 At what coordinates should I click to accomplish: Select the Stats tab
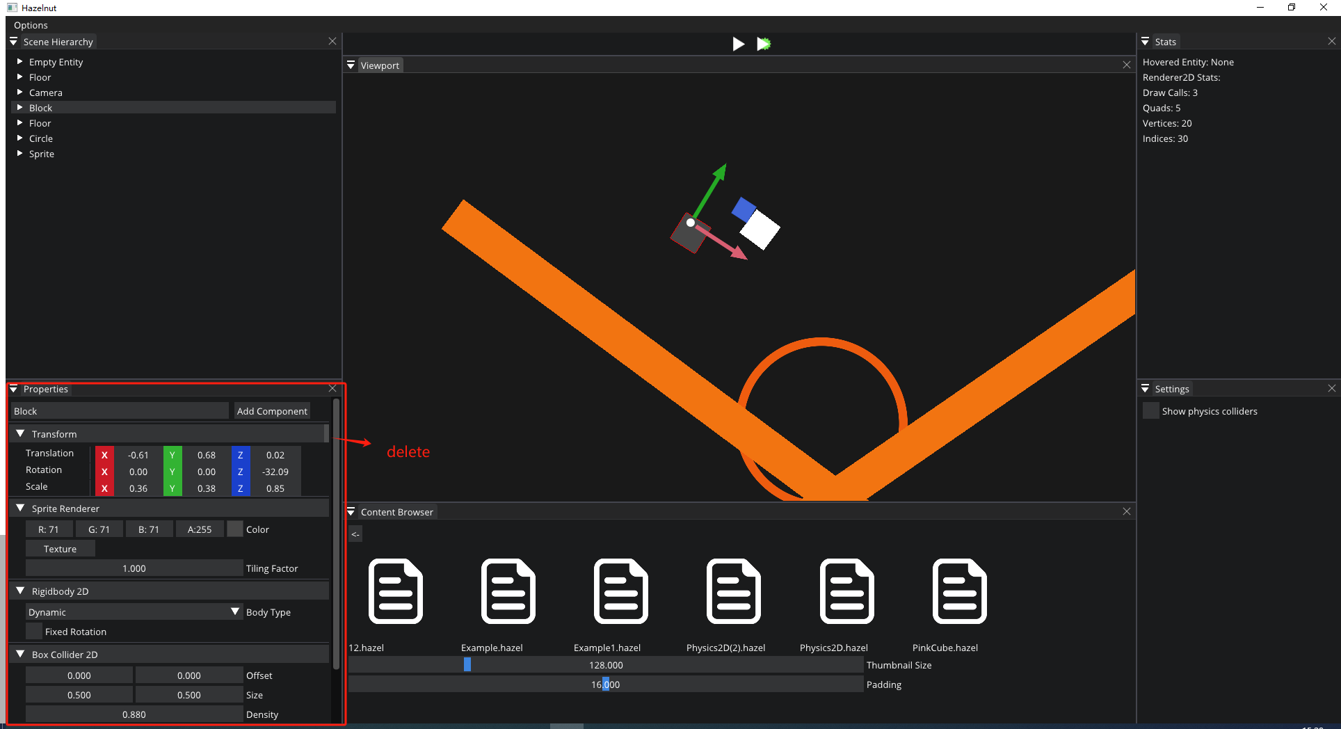pyautogui.click(x=1165, y=42)
